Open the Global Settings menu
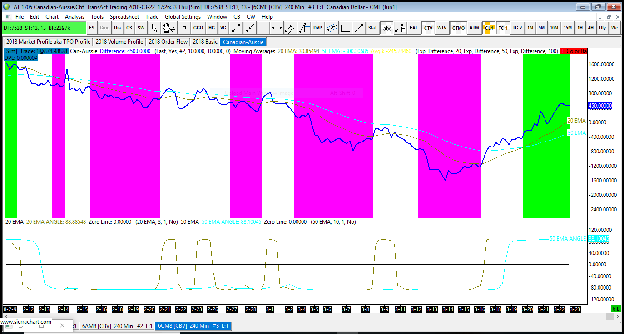Viewport: 624px width, 334px height. point(183,17)
